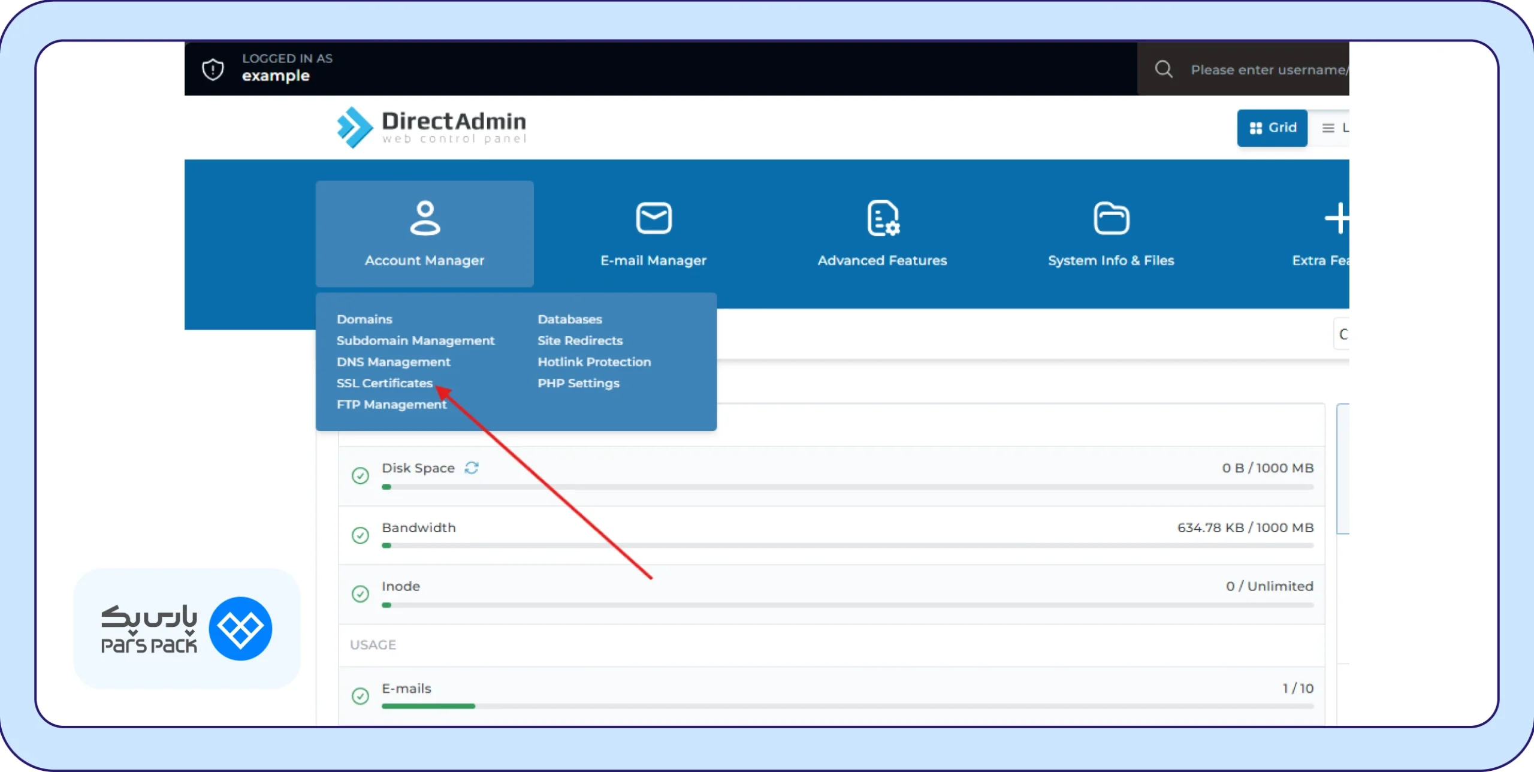
Task: Click the Inode label
Action: click(x=400, y=586)
